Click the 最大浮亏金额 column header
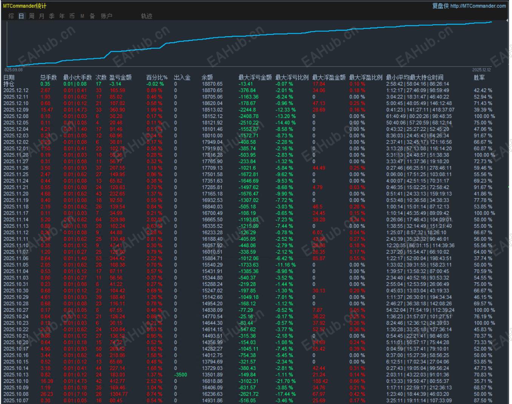 pyautogui.click(x=255, y=77)
